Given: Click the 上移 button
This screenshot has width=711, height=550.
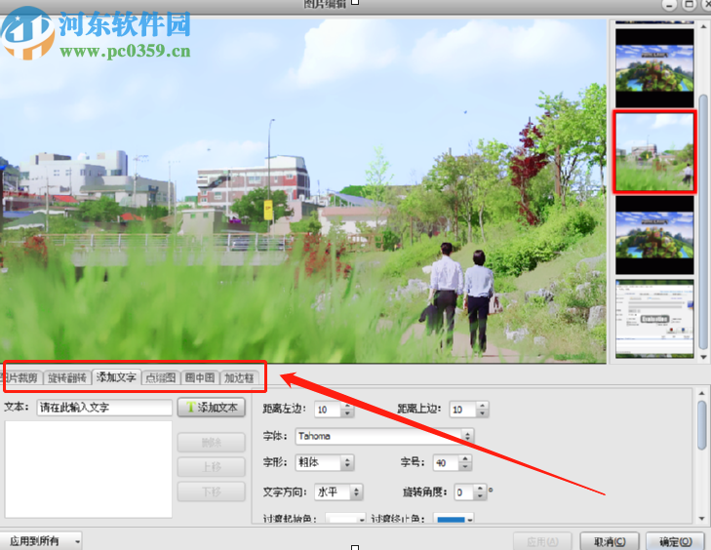Looking at the screenshot, I should click(x=212, y=466).
